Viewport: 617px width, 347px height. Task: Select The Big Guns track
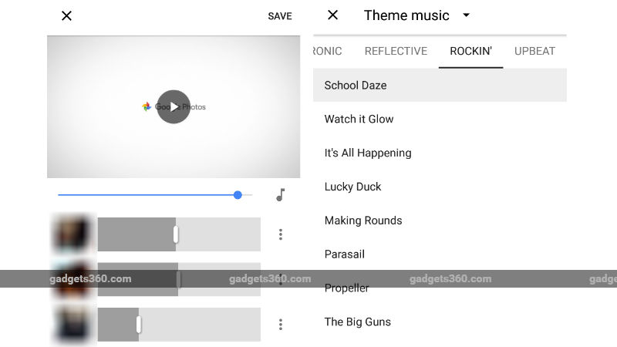(x=357, y=322)
